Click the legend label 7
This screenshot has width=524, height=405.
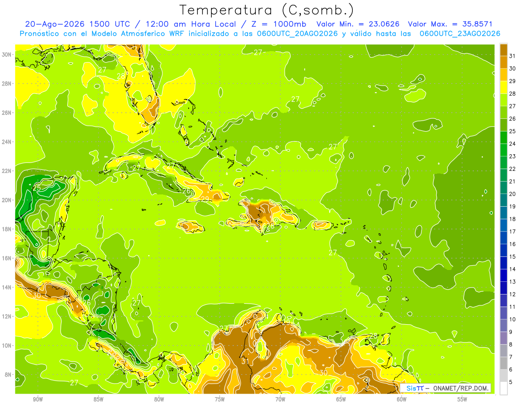click(511, 357)
